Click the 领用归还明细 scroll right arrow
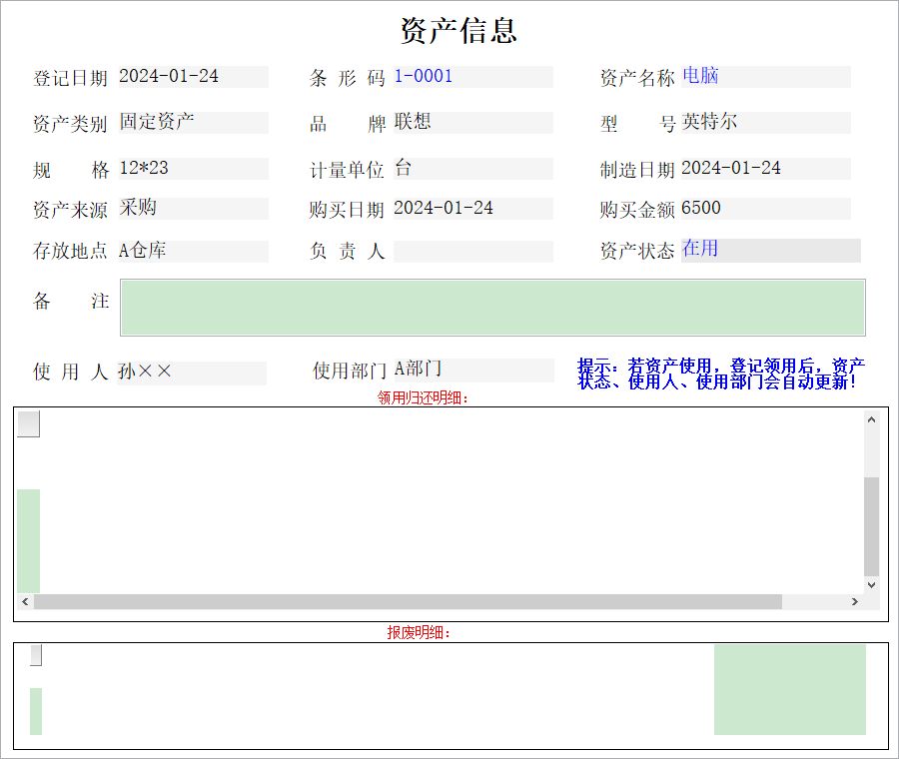Screen dimensions: 899x759 (855, 601)
